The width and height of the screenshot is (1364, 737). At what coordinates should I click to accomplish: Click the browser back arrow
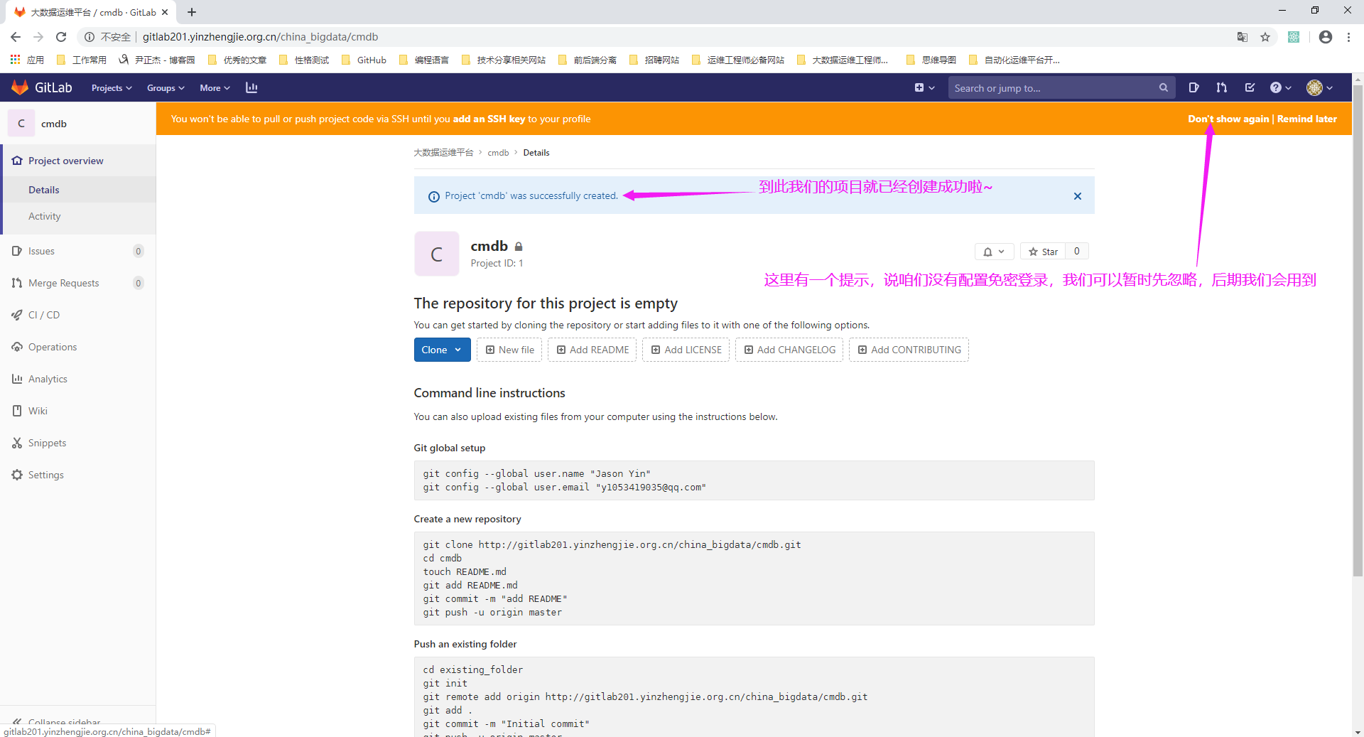pyautogui.click(x=16, y=37)
